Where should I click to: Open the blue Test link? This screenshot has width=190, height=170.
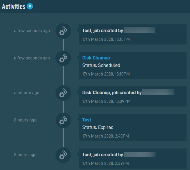click(87, 120)
